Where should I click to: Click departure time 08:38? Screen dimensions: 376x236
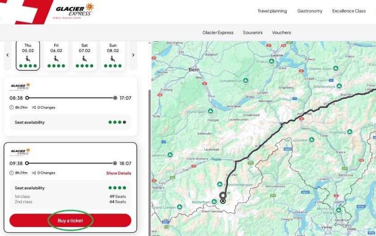coord(16,98)
